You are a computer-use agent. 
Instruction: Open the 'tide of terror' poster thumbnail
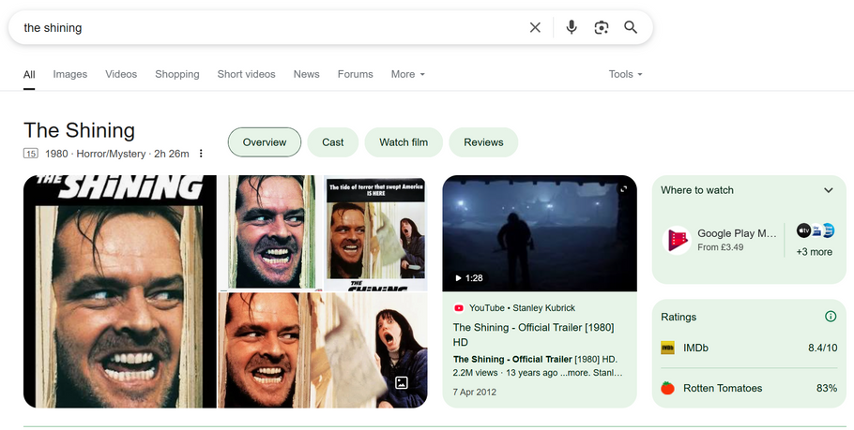(375, 232)
